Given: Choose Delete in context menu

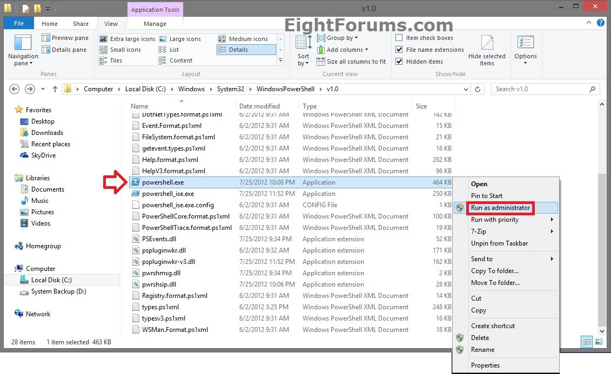Looking at the screenshot, I should pyautogui.click(x=506, y=338).
